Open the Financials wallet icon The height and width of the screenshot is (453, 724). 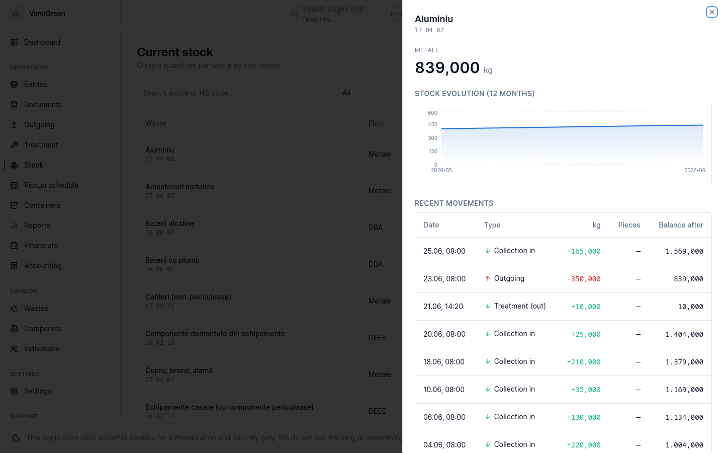click(14, 246)
